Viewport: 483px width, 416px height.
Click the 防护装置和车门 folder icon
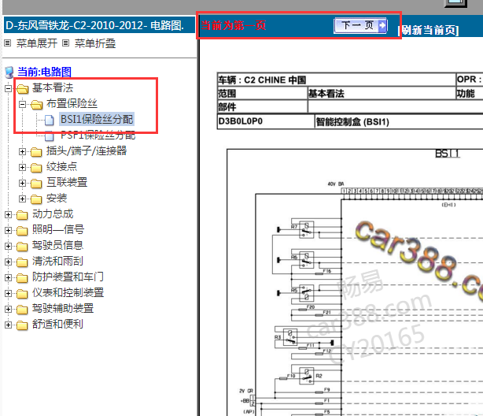click(22, 277)
